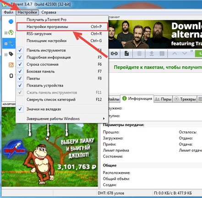Click the Перейдите к пакетам promo link
202x198 pixels.
pyautogui.click(x=158, y=67)
